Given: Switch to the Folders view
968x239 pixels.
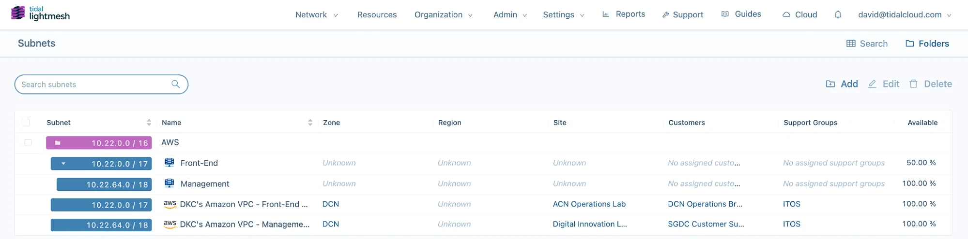Looking at the screenshot, I should (927, 43).
